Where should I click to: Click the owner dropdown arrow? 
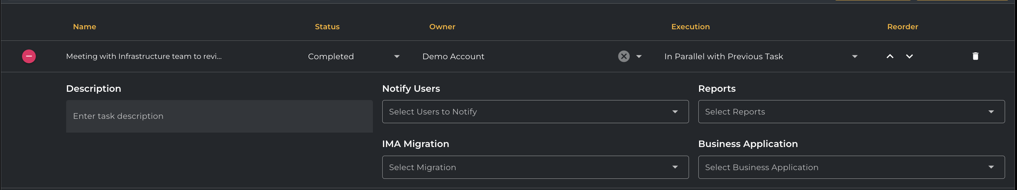pos(639,56)
